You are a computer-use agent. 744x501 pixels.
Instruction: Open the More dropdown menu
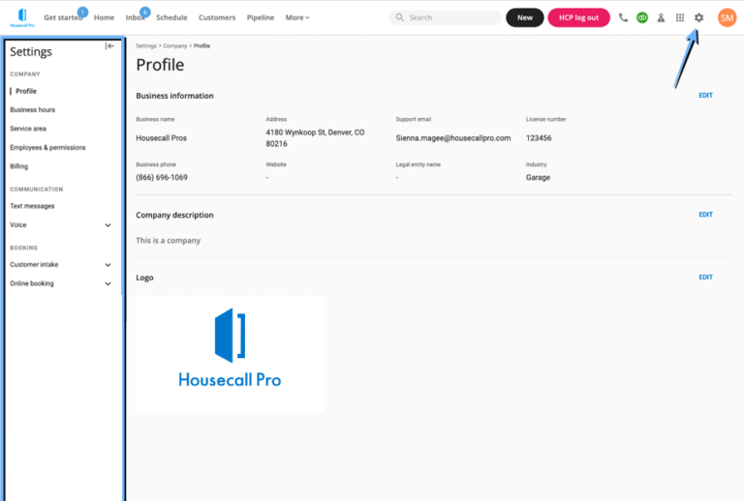(297, 17)
